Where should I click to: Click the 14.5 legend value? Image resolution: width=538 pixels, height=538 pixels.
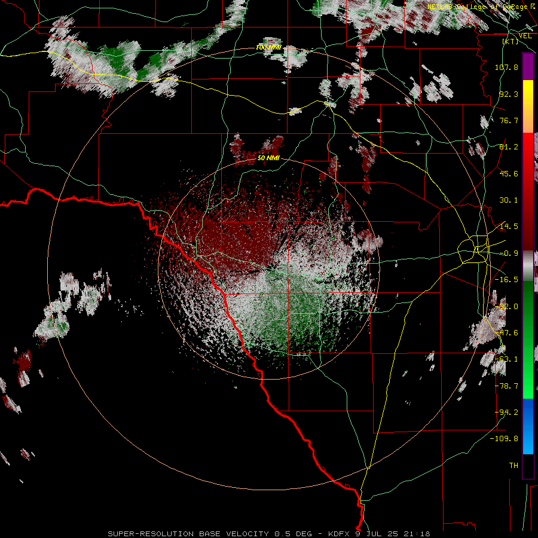509,227
